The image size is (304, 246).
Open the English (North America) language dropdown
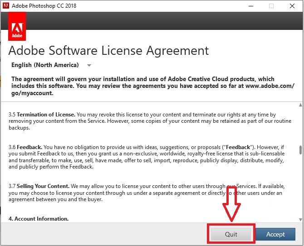pos(51,65)
